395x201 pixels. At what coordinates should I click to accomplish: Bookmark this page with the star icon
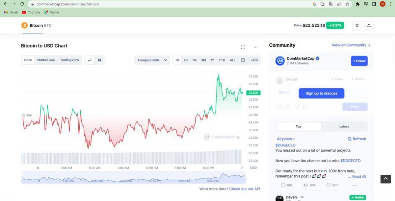(x=347, y=4)
